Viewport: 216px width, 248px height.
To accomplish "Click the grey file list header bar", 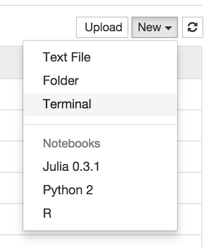I will pos(190,62).
